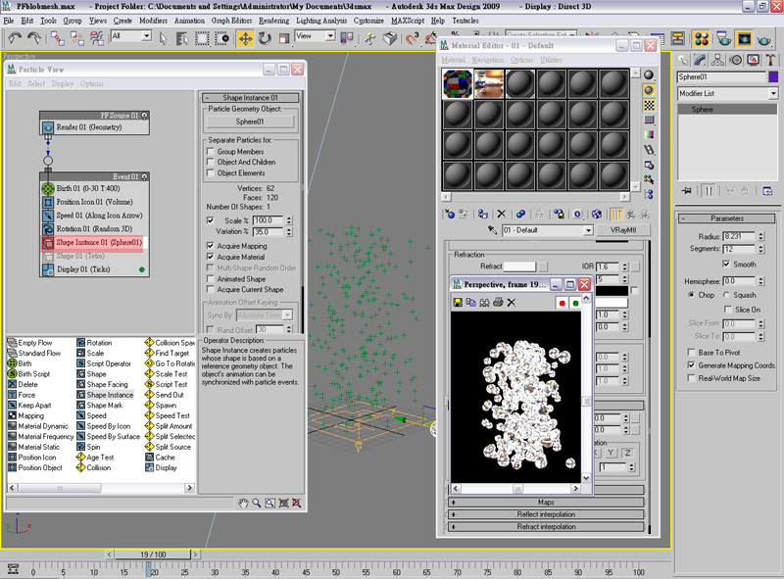
Task: Open the Rendering menu
Action: point(274,21)
